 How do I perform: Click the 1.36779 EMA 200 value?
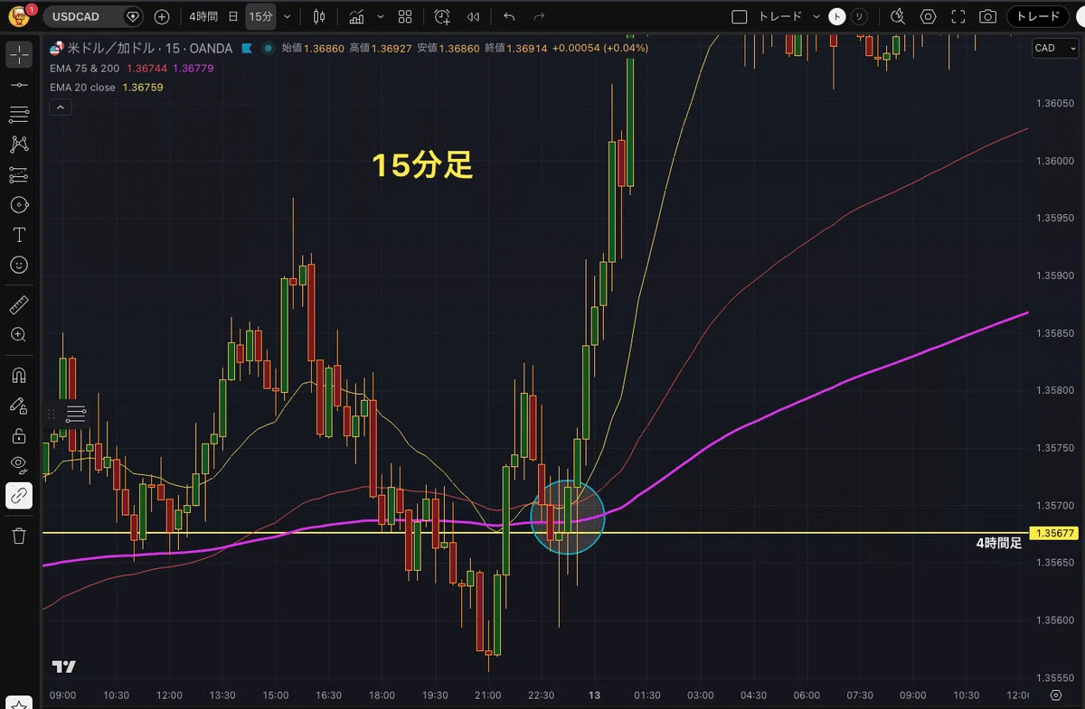tap(192, 68)
